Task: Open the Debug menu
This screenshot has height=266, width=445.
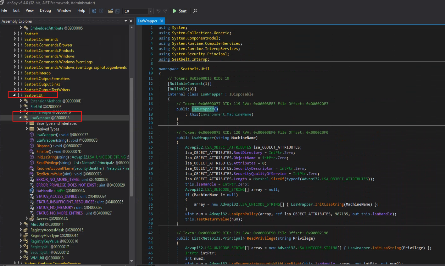Action: pyautogui.click(x=45, y=10)
